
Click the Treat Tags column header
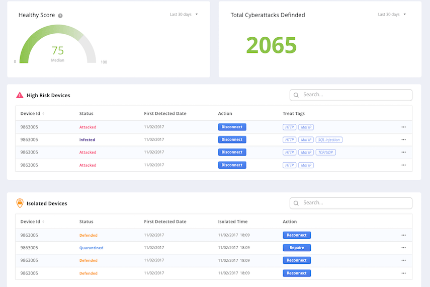coord(294,114)
